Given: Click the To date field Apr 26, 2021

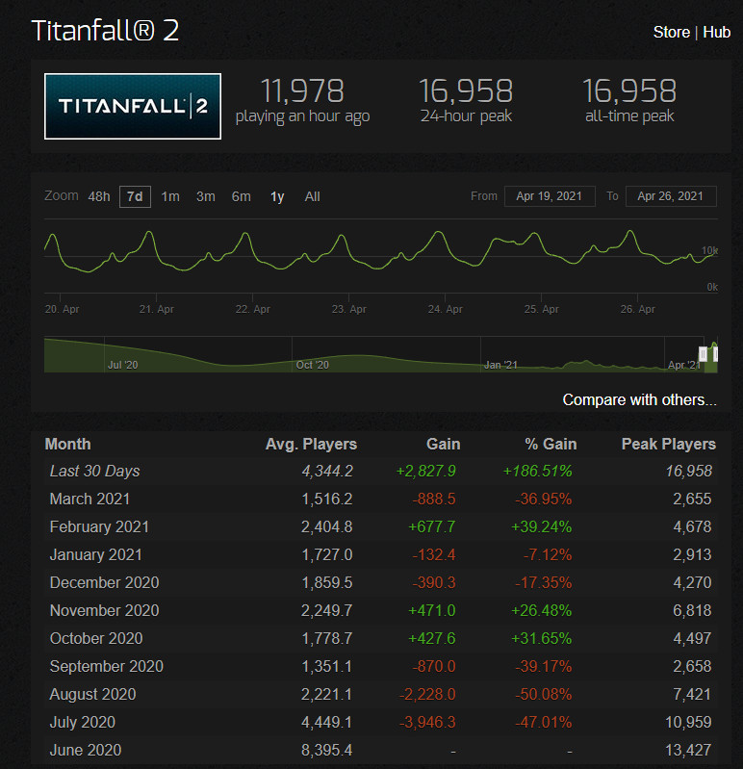Looking at the screenshot, I should click(671, 196).
